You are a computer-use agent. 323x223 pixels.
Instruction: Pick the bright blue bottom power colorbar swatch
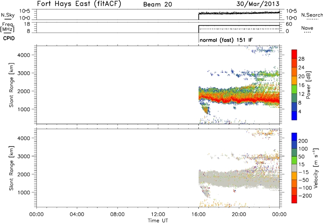tap(294, 116)
